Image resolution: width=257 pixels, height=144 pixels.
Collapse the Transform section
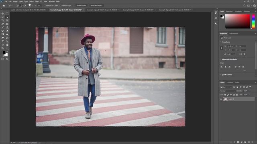point(220,42)
